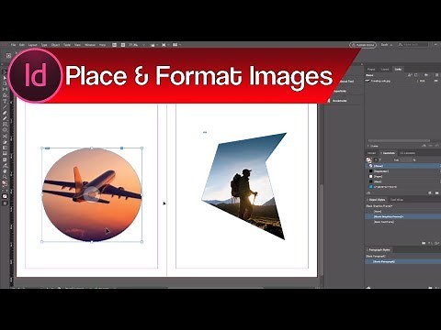Select the [Black] swatch
441x330 pixels.
(x=402, y=181)
